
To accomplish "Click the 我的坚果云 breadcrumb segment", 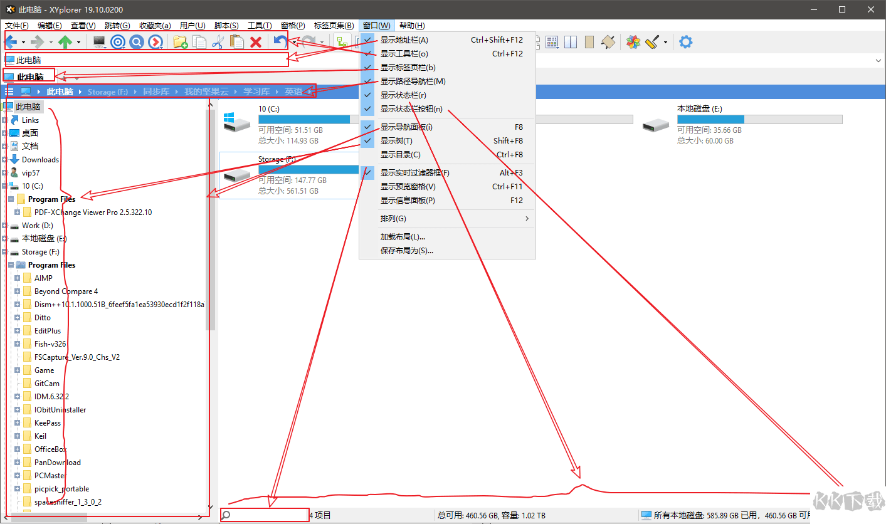I will pos(206,92).
